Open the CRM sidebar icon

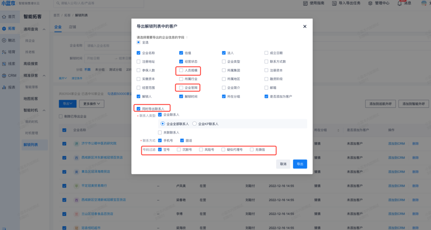pos(4,76)
